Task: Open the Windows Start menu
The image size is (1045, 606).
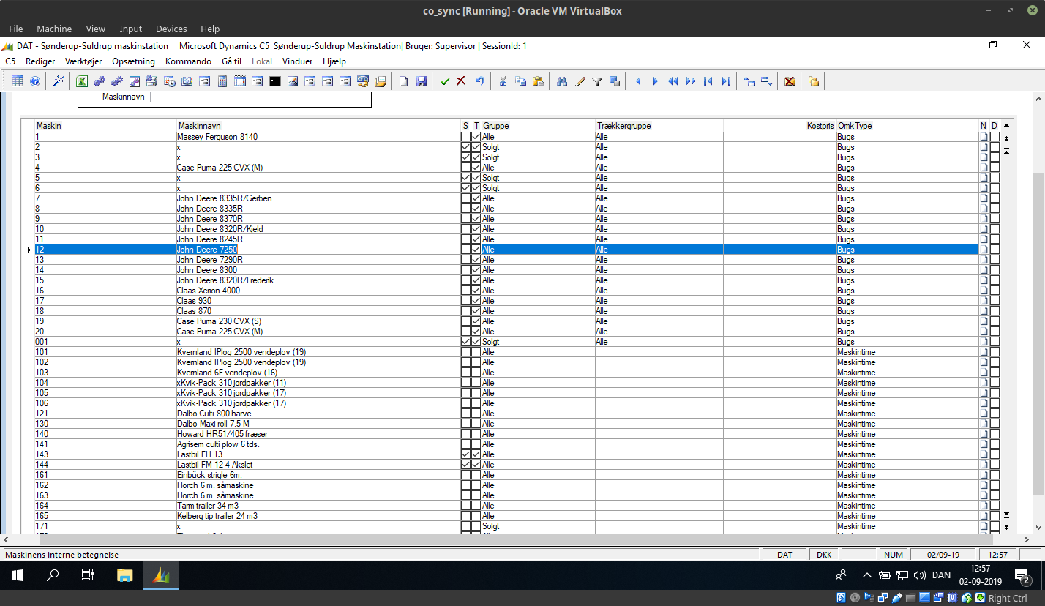Action: pos(17,575)
